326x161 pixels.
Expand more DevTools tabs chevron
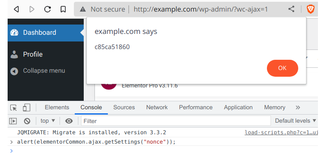tap(298, 107)
